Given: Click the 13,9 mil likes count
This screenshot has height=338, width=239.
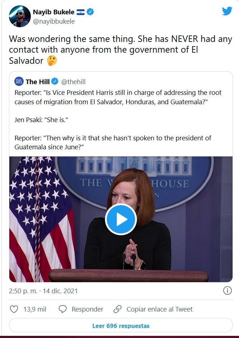Looking at the screenshot, I should tap(35, 309).
